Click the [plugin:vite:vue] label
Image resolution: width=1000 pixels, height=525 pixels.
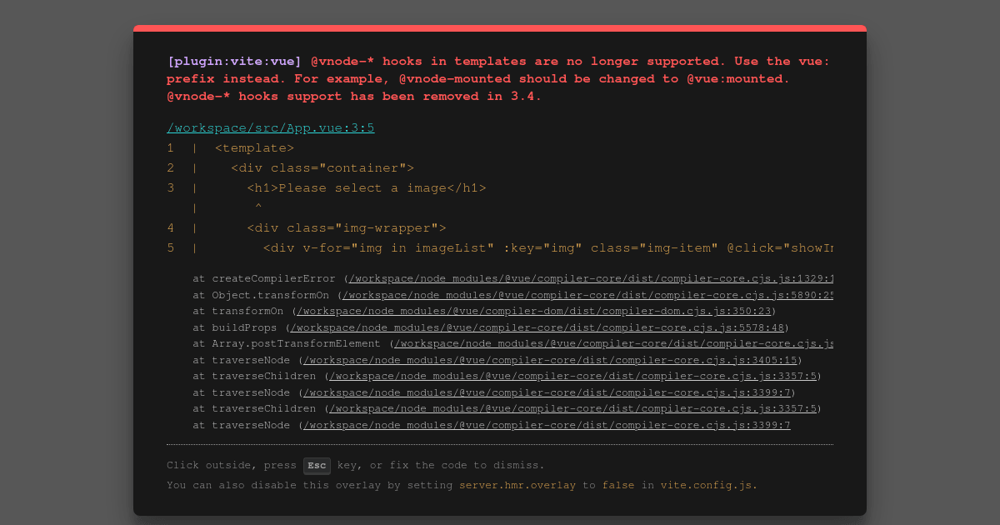pyautogui.click(x=234, y=61)
